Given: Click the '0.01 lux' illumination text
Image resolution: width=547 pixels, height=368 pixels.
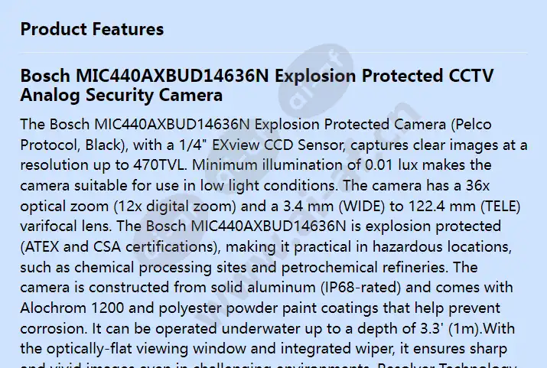Looking at the screenshot, I should click(391, 165).
